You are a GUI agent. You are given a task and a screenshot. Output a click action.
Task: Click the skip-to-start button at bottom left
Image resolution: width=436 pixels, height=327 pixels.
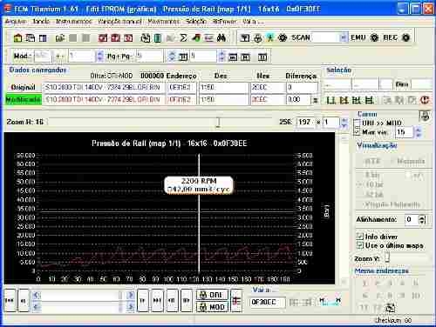(x=10, y=300)
